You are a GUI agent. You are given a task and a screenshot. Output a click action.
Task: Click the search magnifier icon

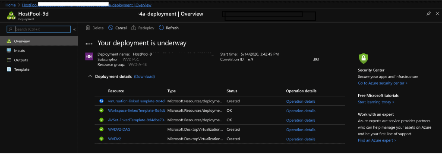click(x=11, y=29)
